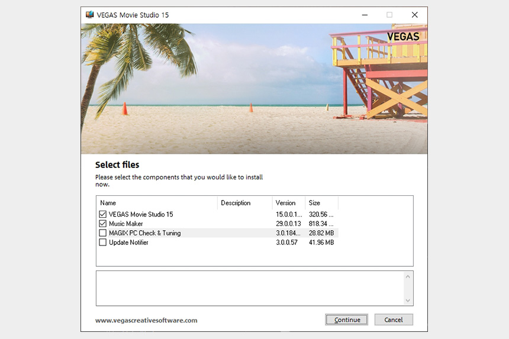
Task: Click version value '3.0.0.57'
Action: click(x=286, y=243)
